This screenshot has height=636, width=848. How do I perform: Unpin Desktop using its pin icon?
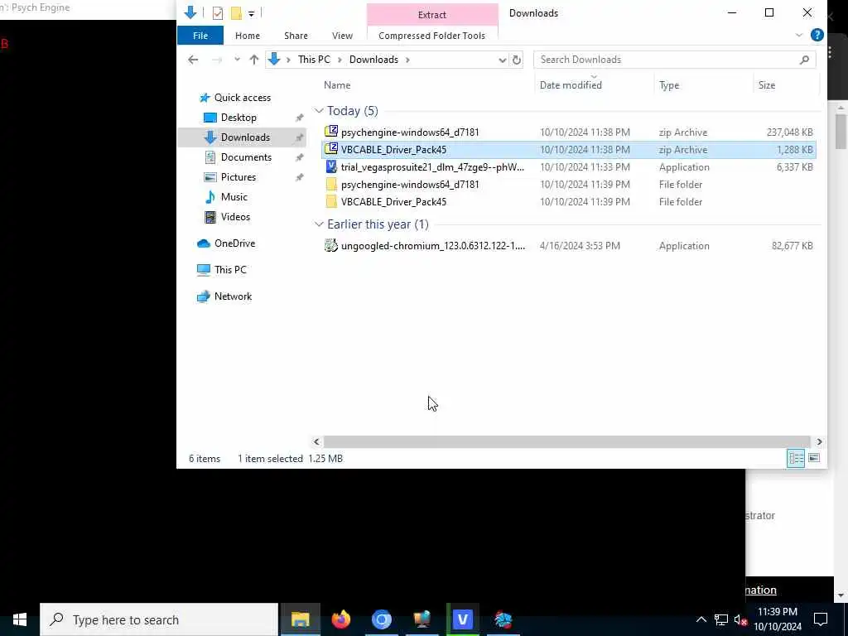point(299,118)
